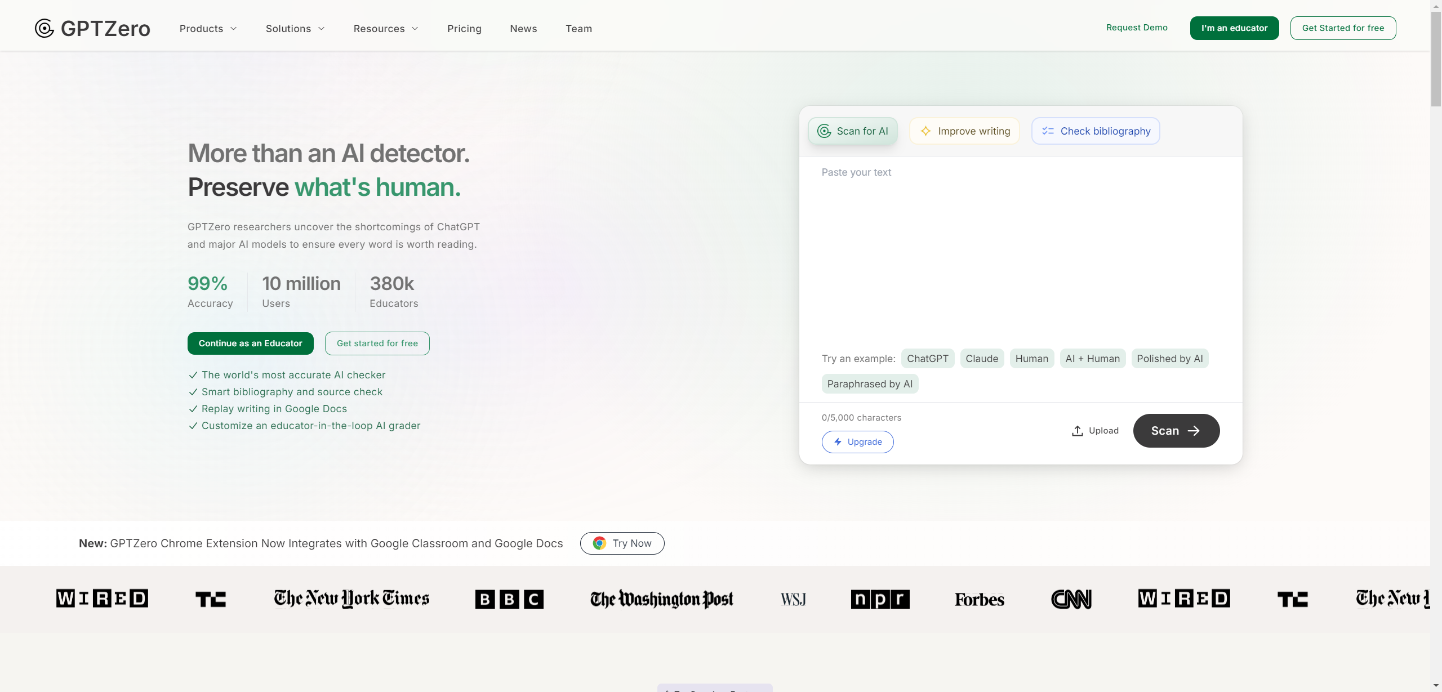Click the lightning bolt icon on Upgrade
This screenshot has width=1442, height=692.
click(x=838, y=442)
